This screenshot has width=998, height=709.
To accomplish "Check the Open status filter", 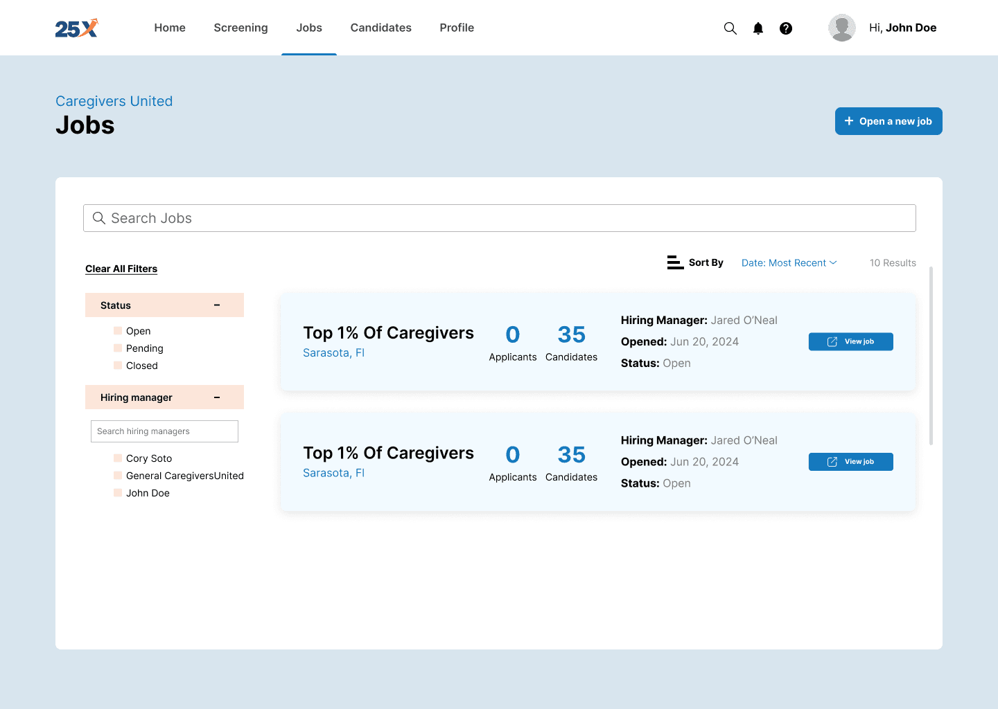I will coord(116,330).
